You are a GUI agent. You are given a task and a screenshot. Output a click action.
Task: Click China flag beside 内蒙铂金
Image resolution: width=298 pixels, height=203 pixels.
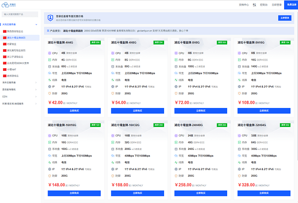point(5,44)
